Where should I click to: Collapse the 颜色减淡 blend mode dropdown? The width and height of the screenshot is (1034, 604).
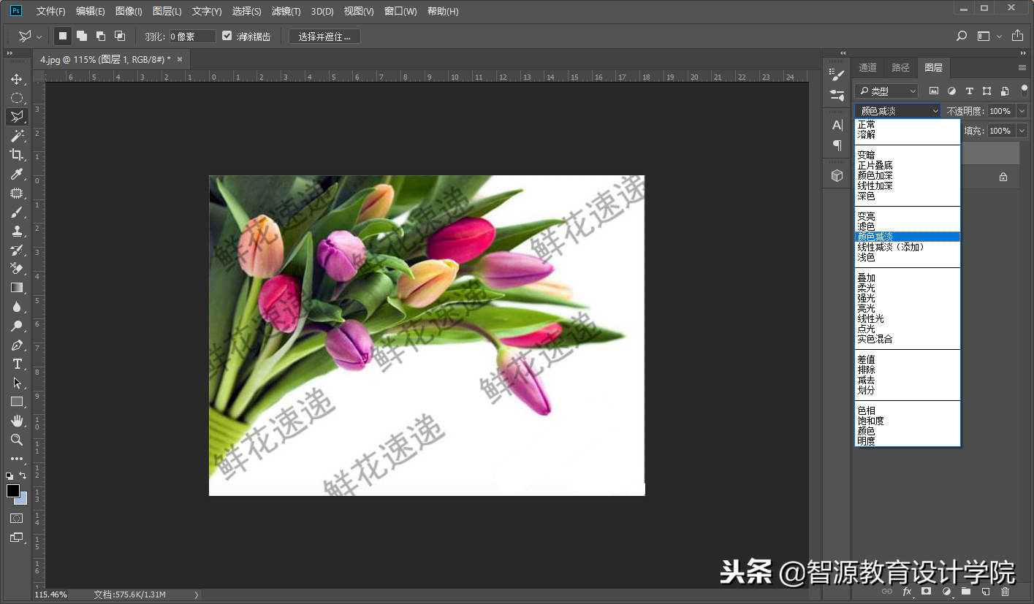[x=897, y=111]
